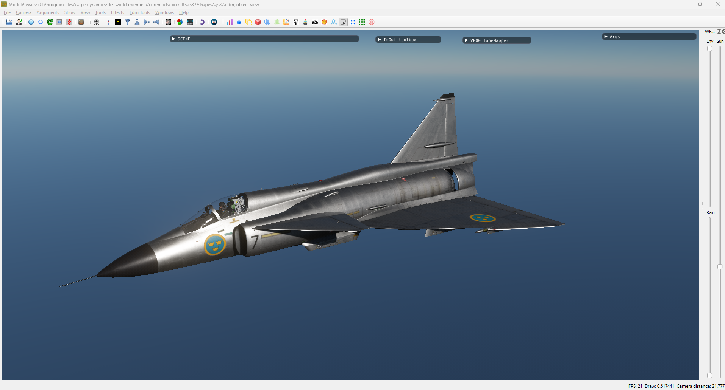Click the Sun slider handle
The height and width of the screenshot is (390, 725).
point(720,266)
